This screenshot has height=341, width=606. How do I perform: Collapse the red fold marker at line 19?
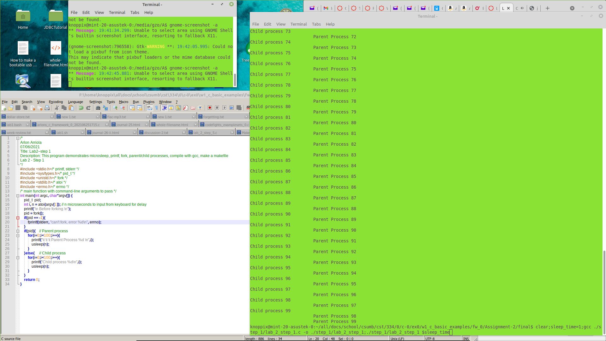tap(18, 218)
